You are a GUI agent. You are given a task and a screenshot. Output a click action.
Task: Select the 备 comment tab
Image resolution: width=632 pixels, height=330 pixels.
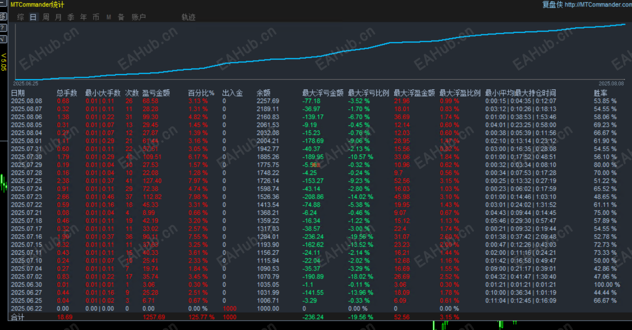click(x=121, y=17)
